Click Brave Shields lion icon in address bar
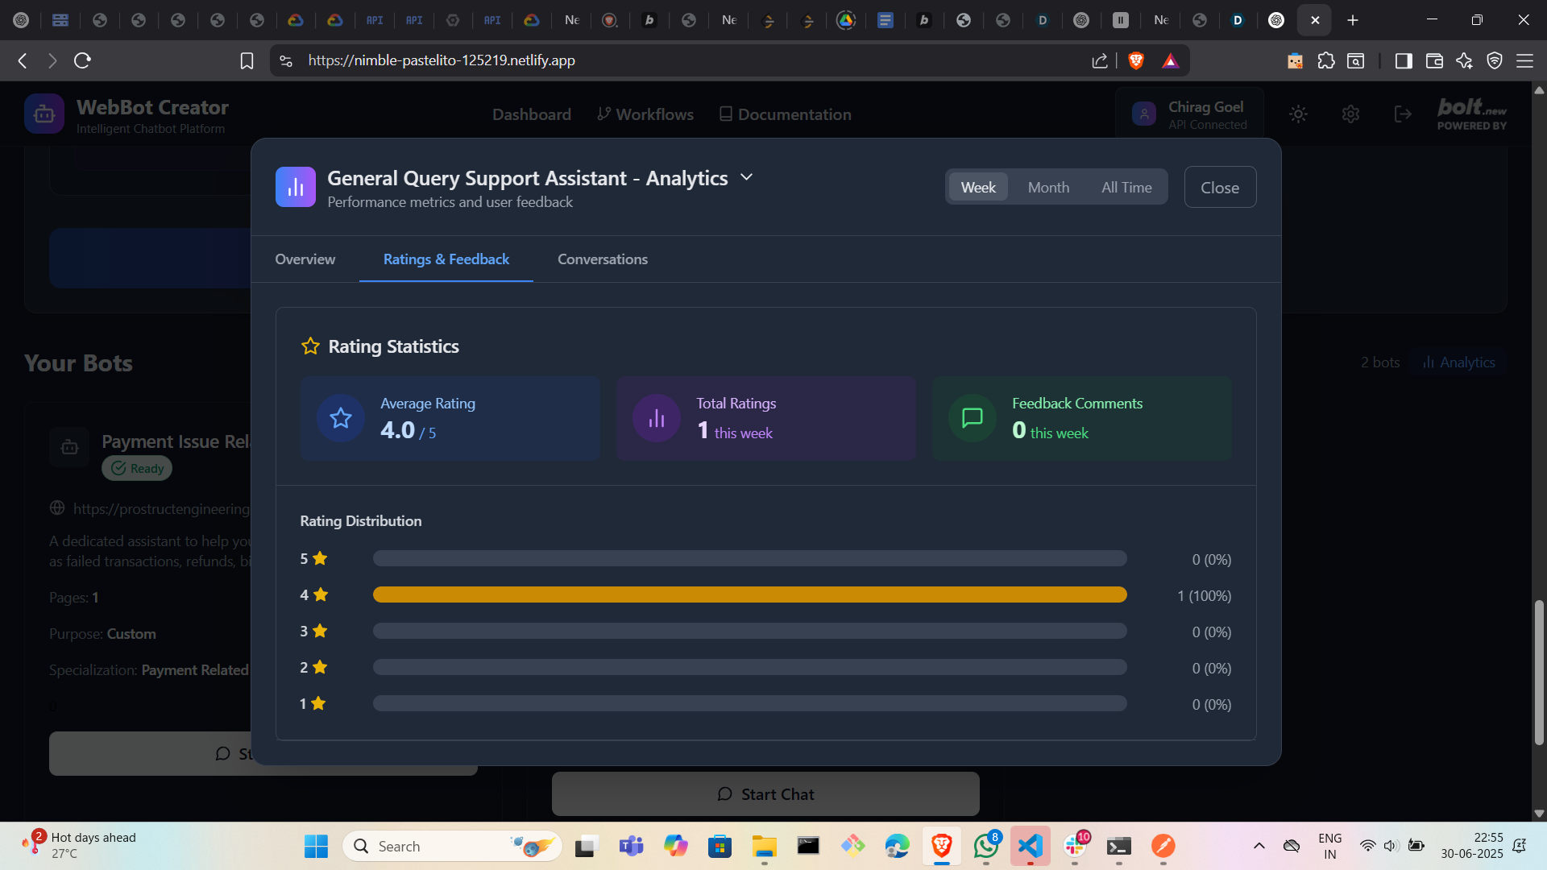This screenshot has width=1547, height=870. coord(1136,60)
